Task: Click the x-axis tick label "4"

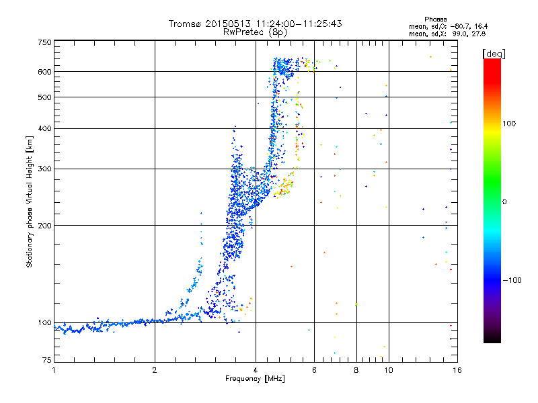Action: coord(256,370)
